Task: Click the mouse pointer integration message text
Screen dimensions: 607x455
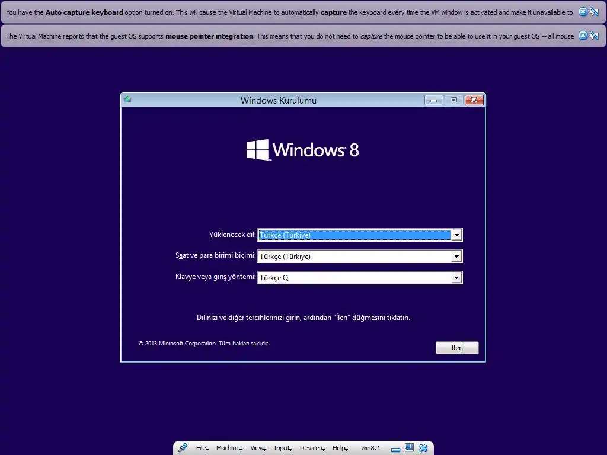Action: (x=290, y=36)
